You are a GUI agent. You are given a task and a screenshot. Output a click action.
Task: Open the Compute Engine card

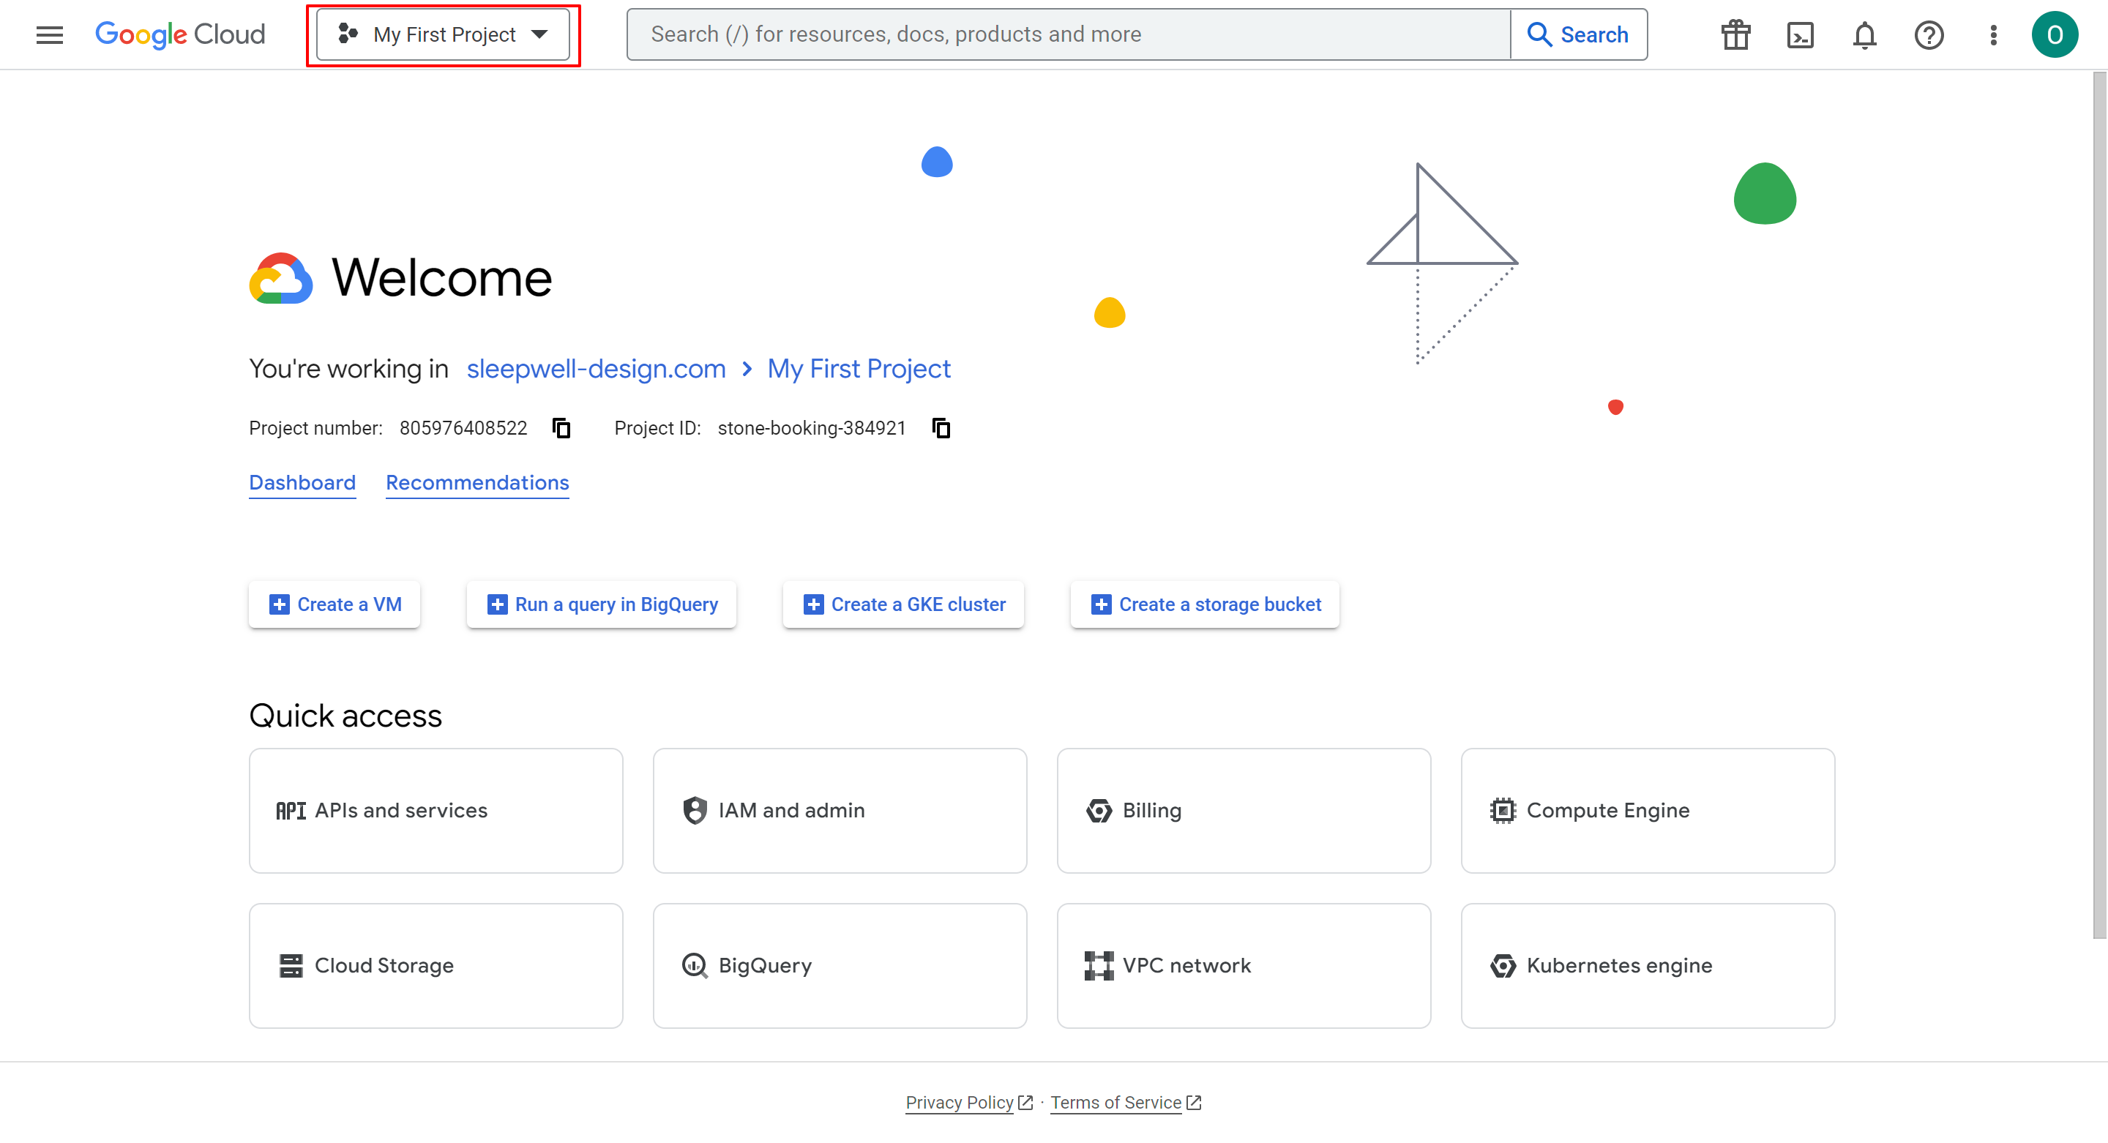point(1648,810)
